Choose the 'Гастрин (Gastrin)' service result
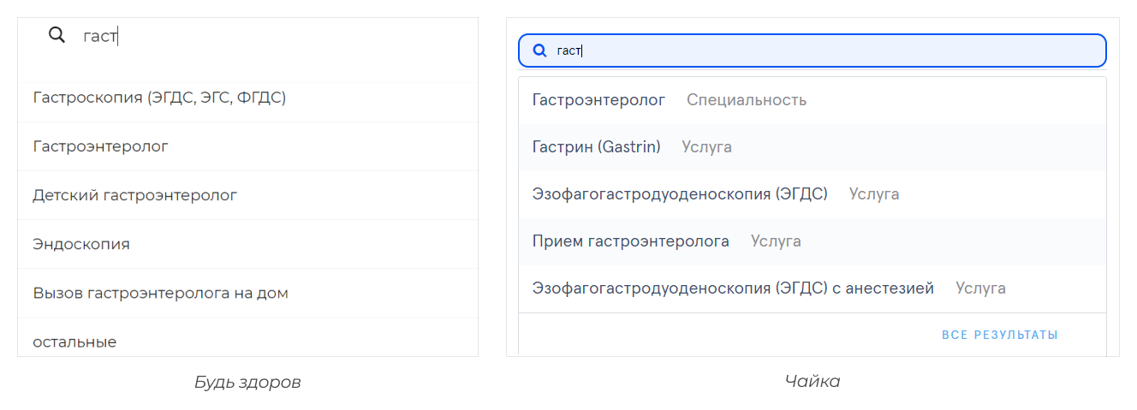Viewport: 1137px width, 410px height. (596, 147)
